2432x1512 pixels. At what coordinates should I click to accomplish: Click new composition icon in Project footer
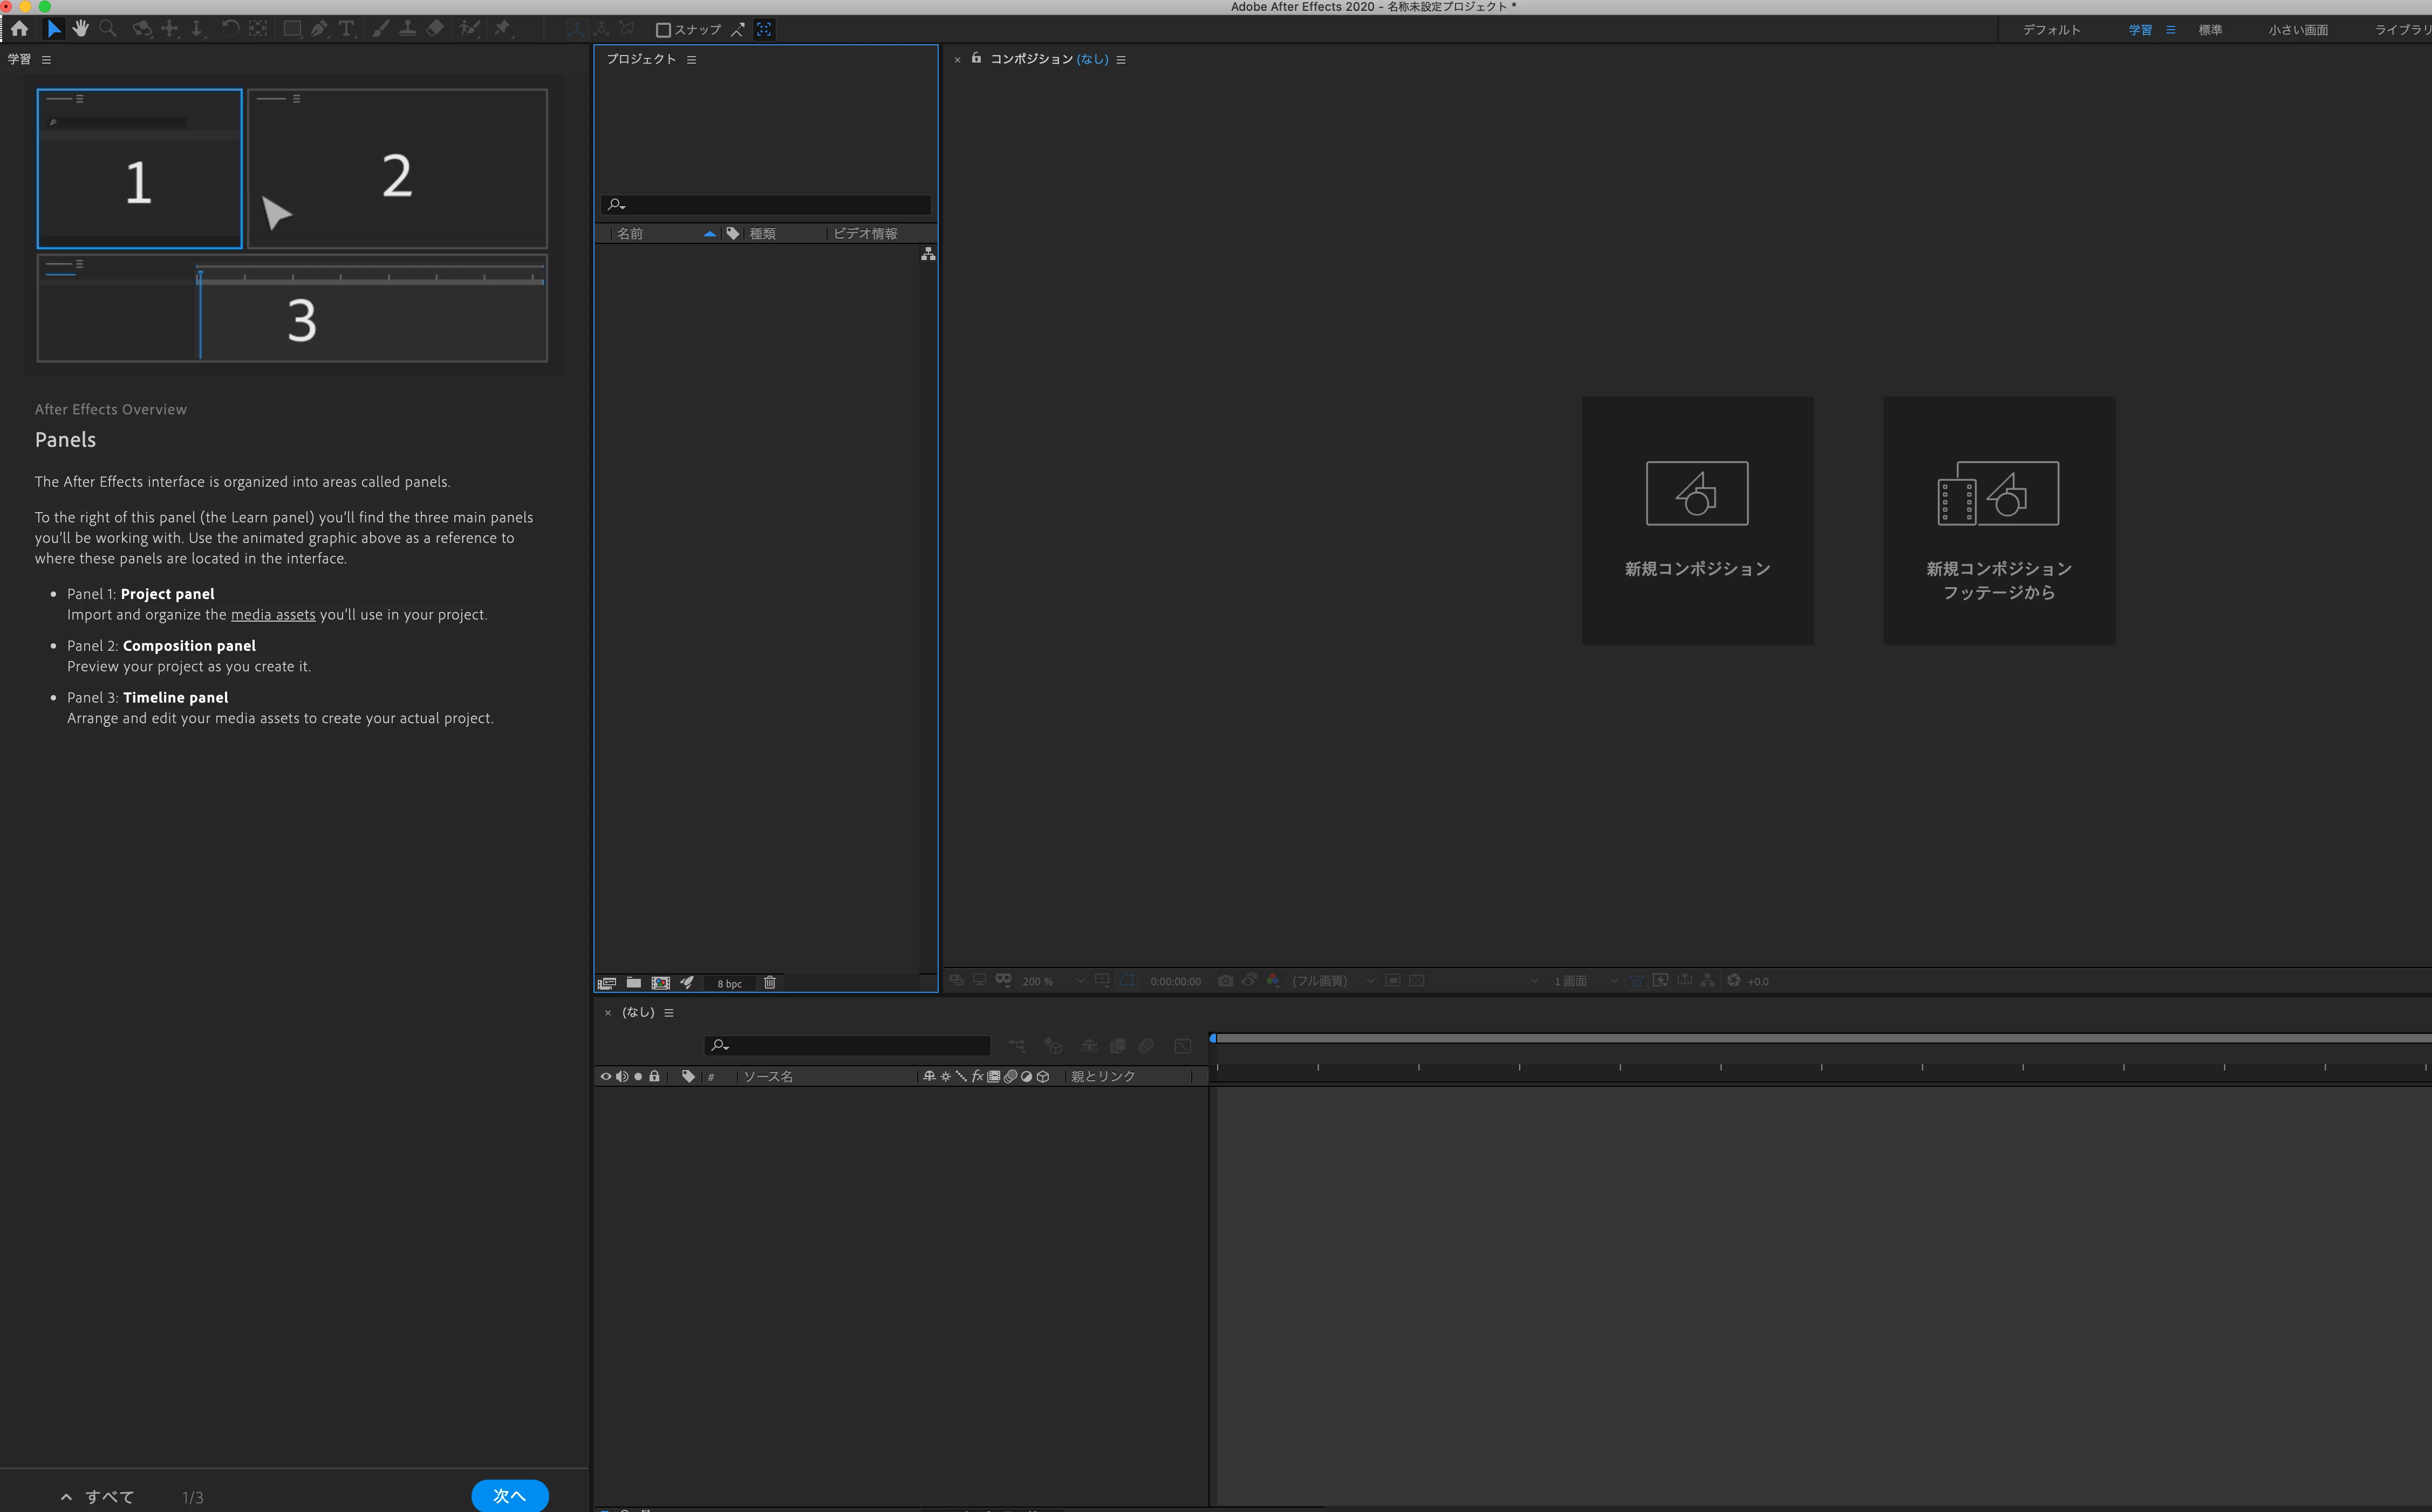tap(661, 982)
